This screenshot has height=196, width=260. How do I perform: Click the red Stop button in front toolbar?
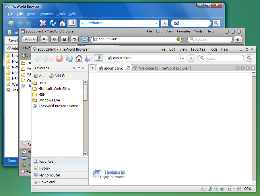[59, 58]
